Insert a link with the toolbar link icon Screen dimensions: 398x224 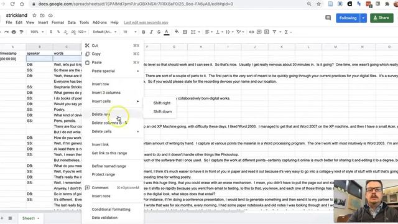(x=251, y=32)
